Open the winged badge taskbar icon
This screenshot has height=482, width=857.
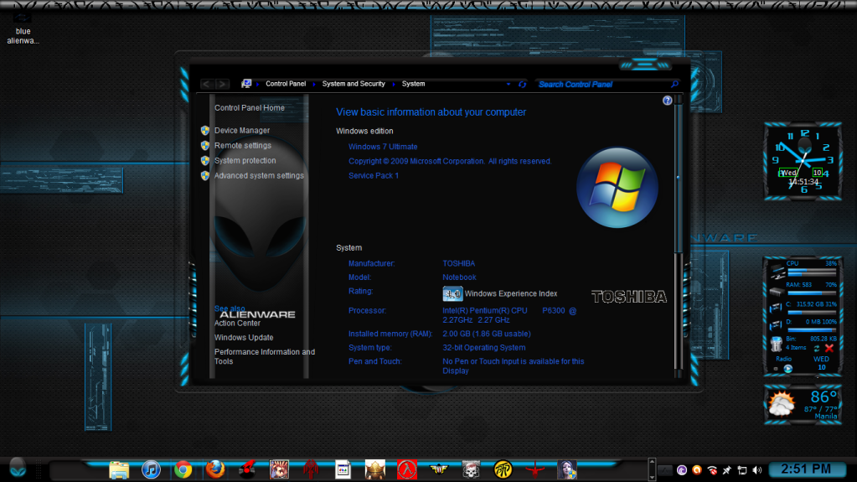pyautogui.click(x=439, y=470)
